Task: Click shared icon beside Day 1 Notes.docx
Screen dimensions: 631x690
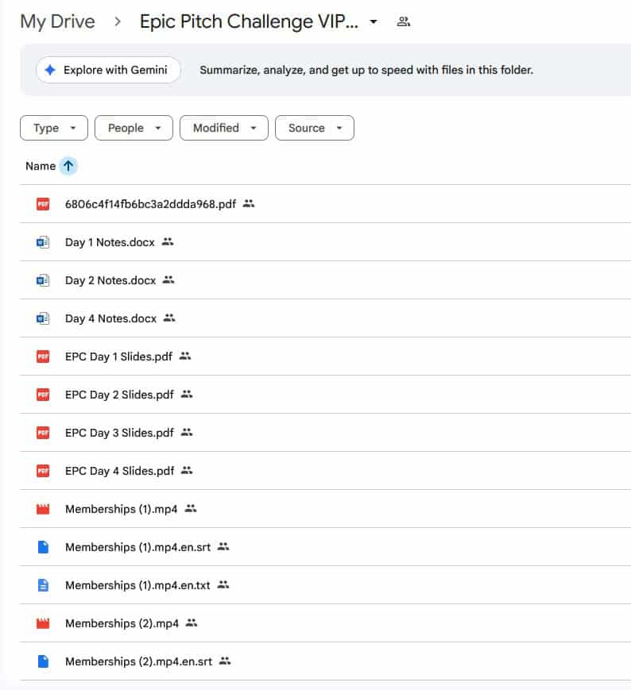Action: [168, 241]
